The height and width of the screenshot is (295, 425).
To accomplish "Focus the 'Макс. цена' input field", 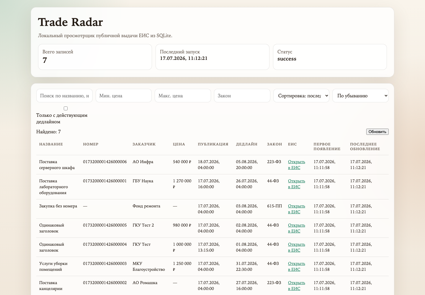I will pos(183,96).
